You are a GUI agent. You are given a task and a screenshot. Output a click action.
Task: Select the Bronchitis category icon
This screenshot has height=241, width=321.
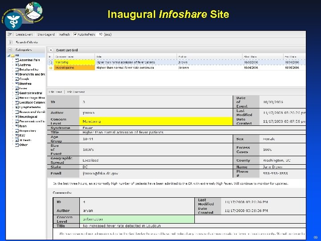pos(17,74)
